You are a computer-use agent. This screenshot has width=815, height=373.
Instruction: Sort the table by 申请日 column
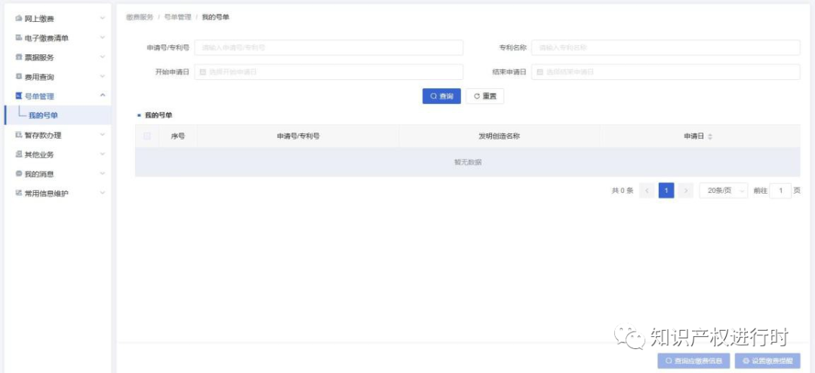[x=709, y=136]
